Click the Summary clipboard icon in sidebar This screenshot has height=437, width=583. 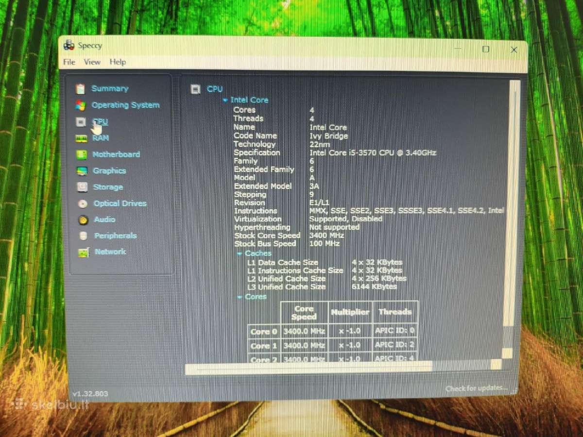pyautogui.click(x=80, y=89)
